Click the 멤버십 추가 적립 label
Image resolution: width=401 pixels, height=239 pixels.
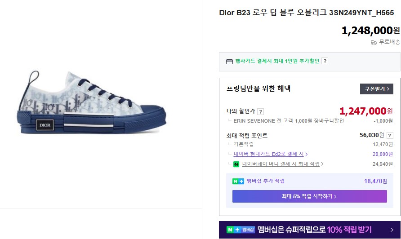[265, 181]
